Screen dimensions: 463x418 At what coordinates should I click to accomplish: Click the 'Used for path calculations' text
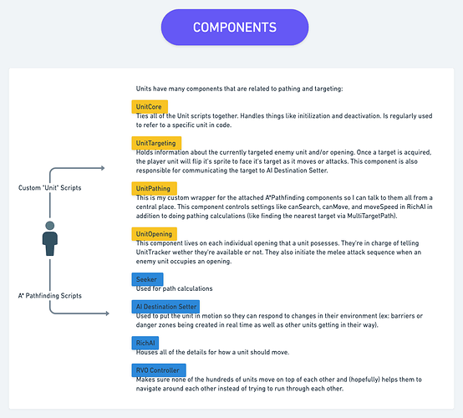174,288
